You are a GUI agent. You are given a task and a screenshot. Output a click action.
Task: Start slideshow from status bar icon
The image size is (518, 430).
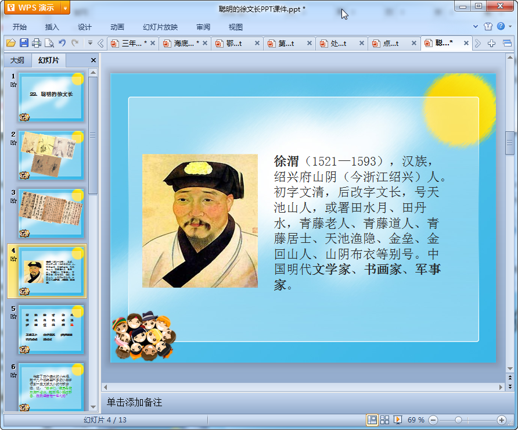point(398,420)
